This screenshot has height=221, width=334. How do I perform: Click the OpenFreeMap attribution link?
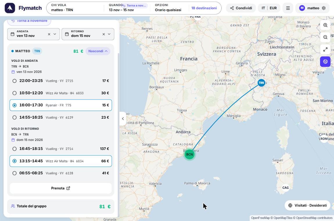[260, 218]
